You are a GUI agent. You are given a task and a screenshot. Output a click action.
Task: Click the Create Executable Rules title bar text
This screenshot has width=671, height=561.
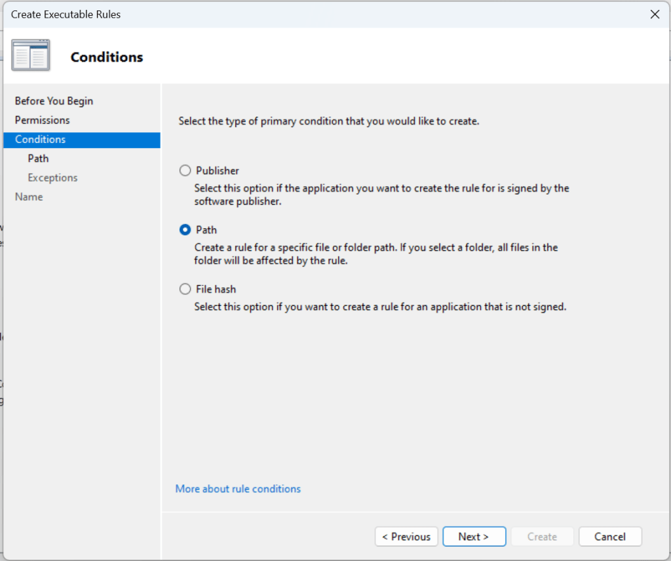pyautogui.click(x=66, y=14)
